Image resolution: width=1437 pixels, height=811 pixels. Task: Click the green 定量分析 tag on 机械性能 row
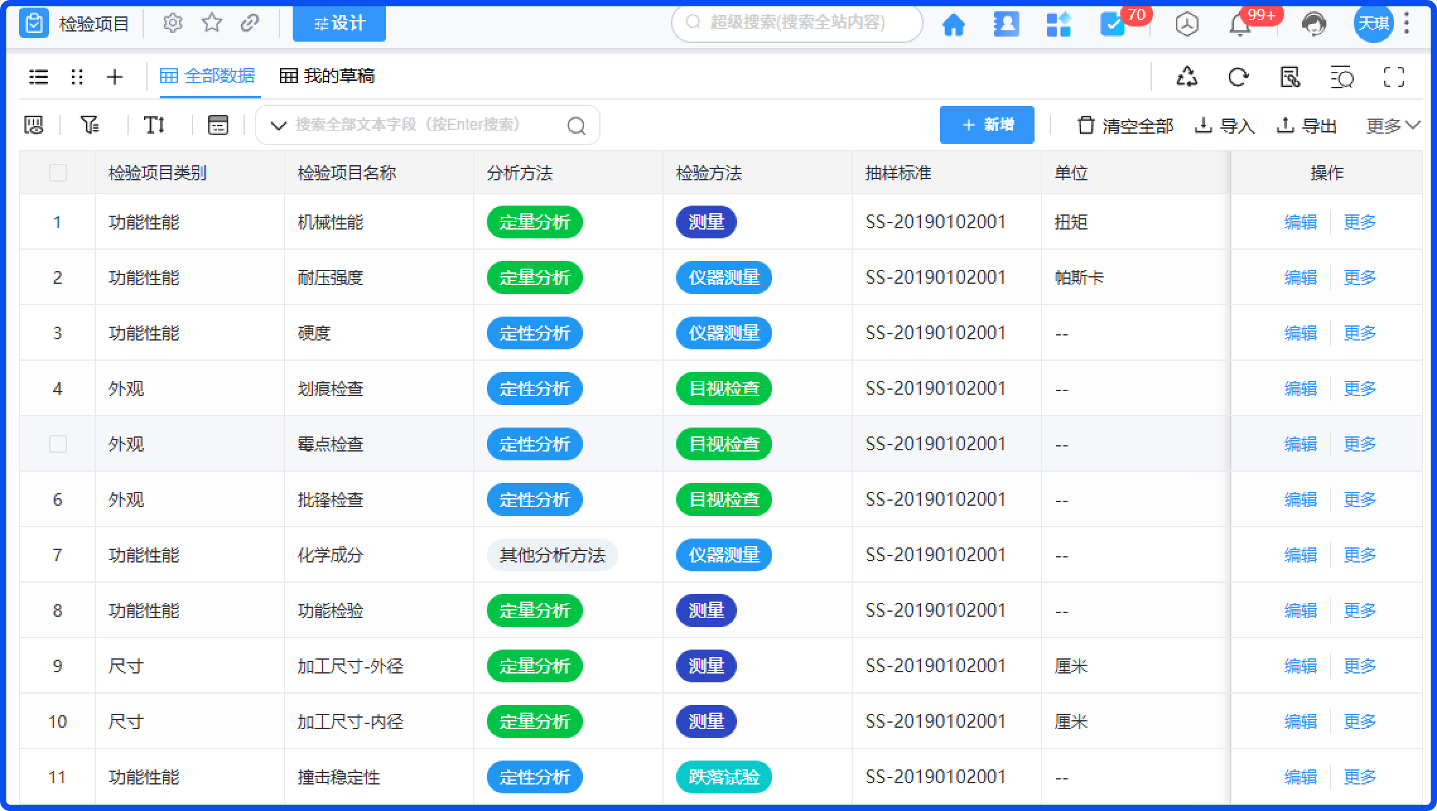[533, 222]
